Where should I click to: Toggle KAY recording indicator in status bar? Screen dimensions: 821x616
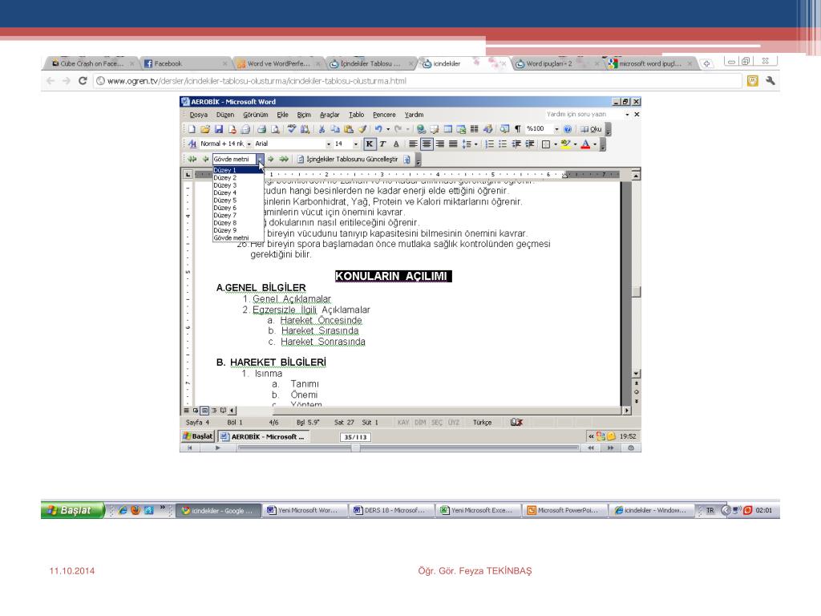pos(402,422)
